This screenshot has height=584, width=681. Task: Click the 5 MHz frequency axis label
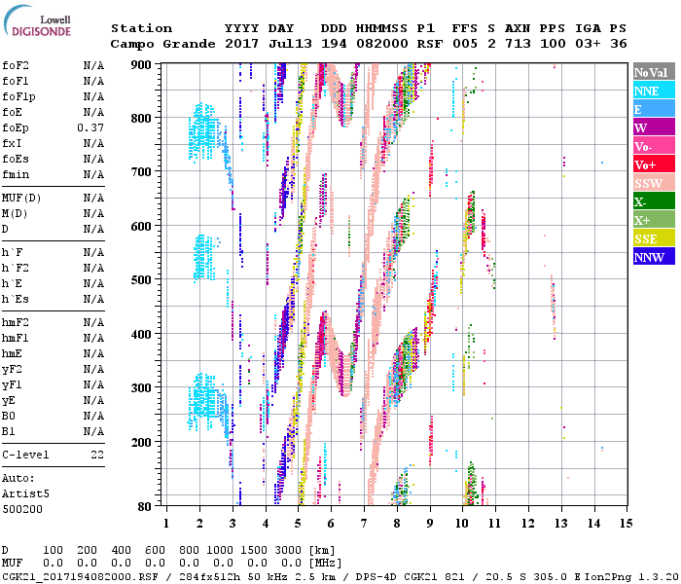(298, 524)
